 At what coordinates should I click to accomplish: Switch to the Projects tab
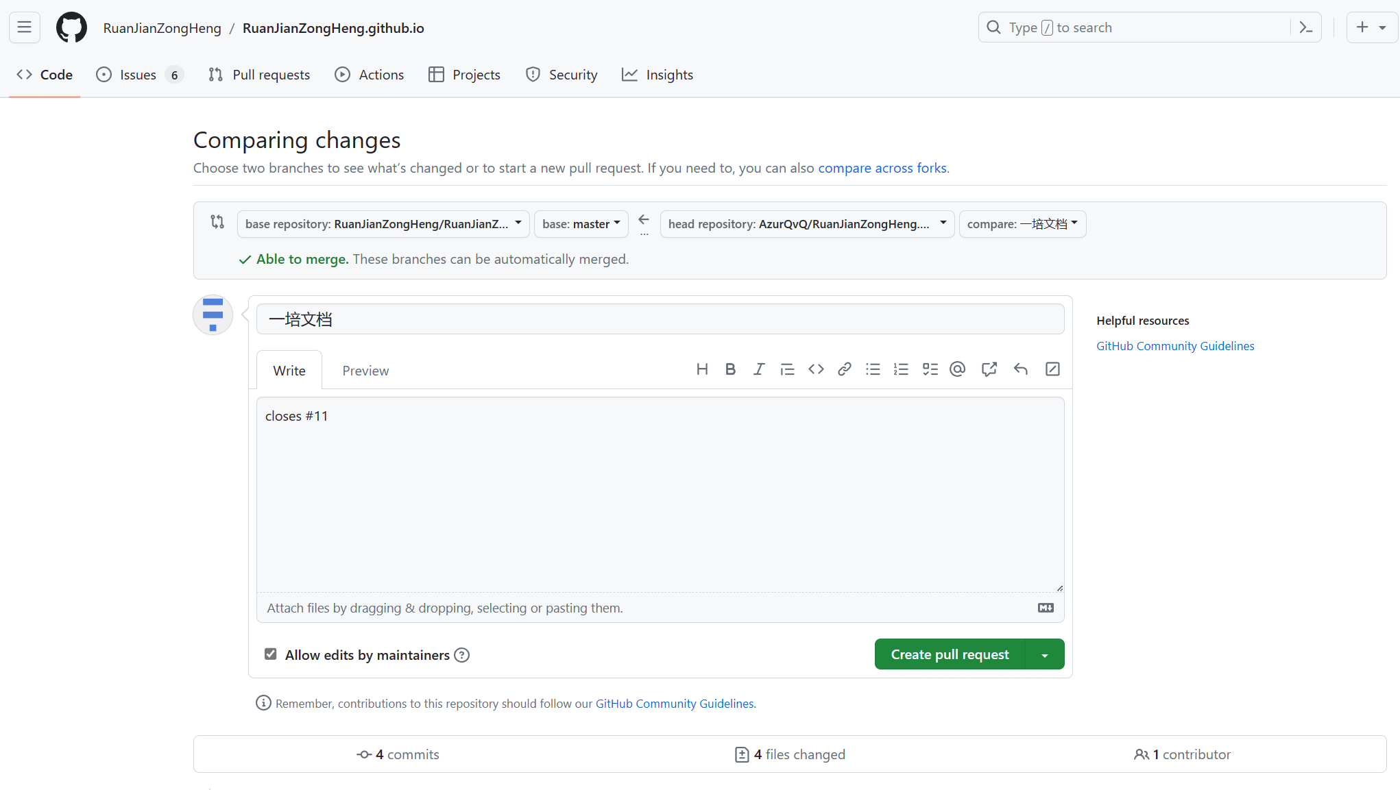pyautogui.click(x=464, y=75)
